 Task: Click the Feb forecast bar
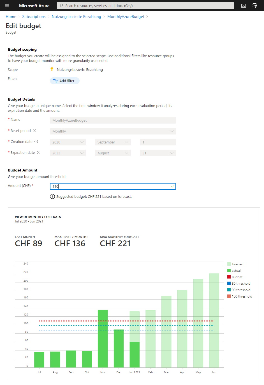coord(150,339)
